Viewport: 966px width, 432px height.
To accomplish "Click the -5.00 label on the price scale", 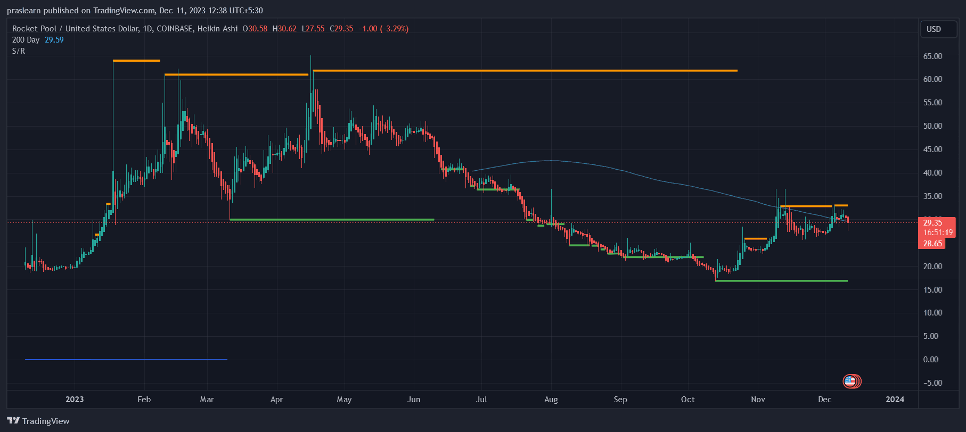I will pos(931,383).
